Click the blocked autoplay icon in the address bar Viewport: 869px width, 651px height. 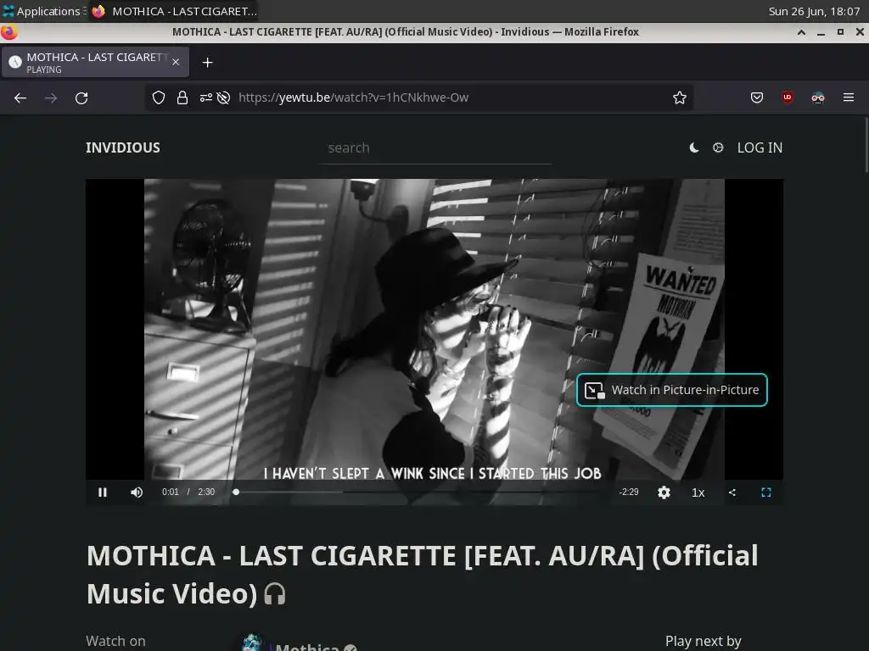223,97
